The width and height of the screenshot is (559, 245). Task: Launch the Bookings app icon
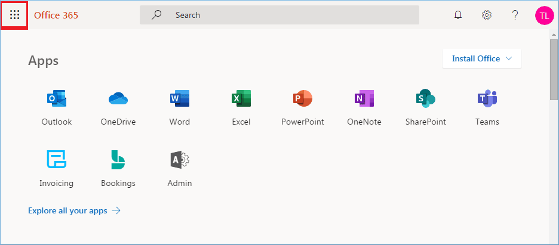[x=118, y=160]
